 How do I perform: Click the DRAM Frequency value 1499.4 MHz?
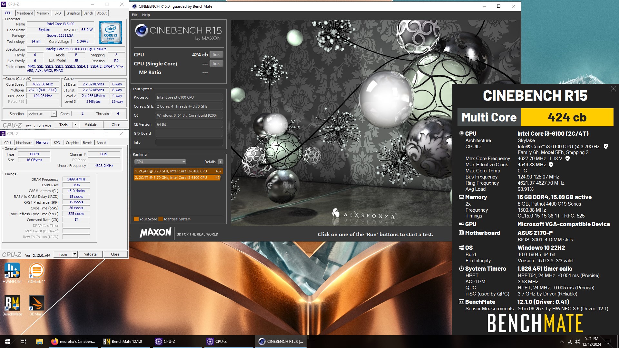coord(76,179)
